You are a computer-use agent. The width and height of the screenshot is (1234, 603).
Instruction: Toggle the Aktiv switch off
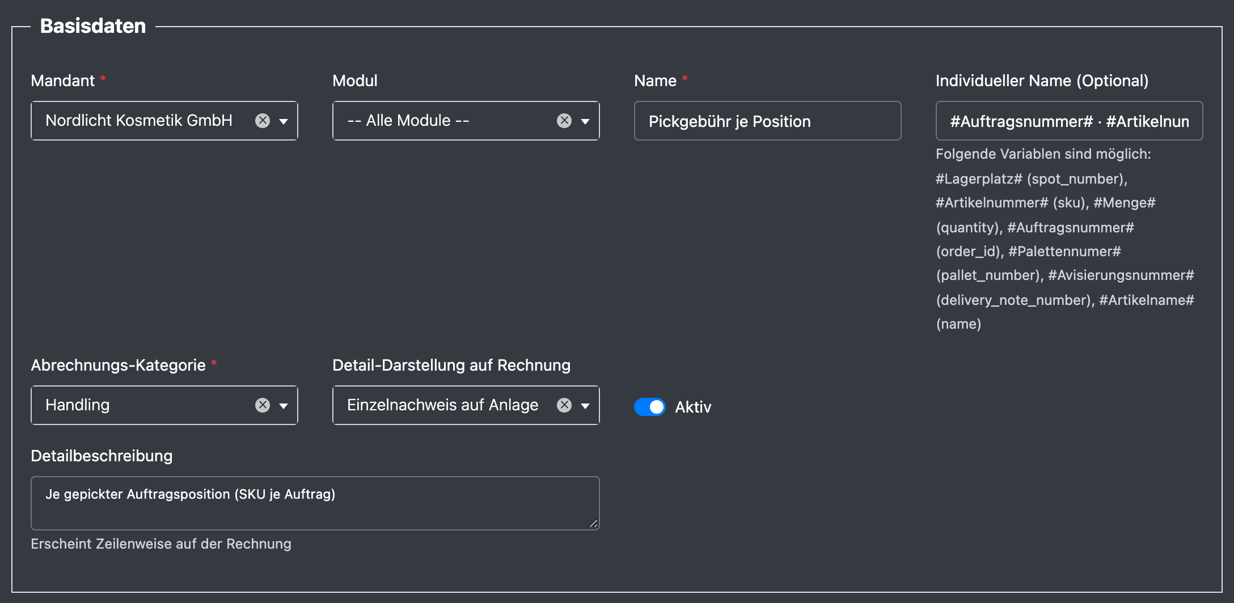(x=650, y=407)
